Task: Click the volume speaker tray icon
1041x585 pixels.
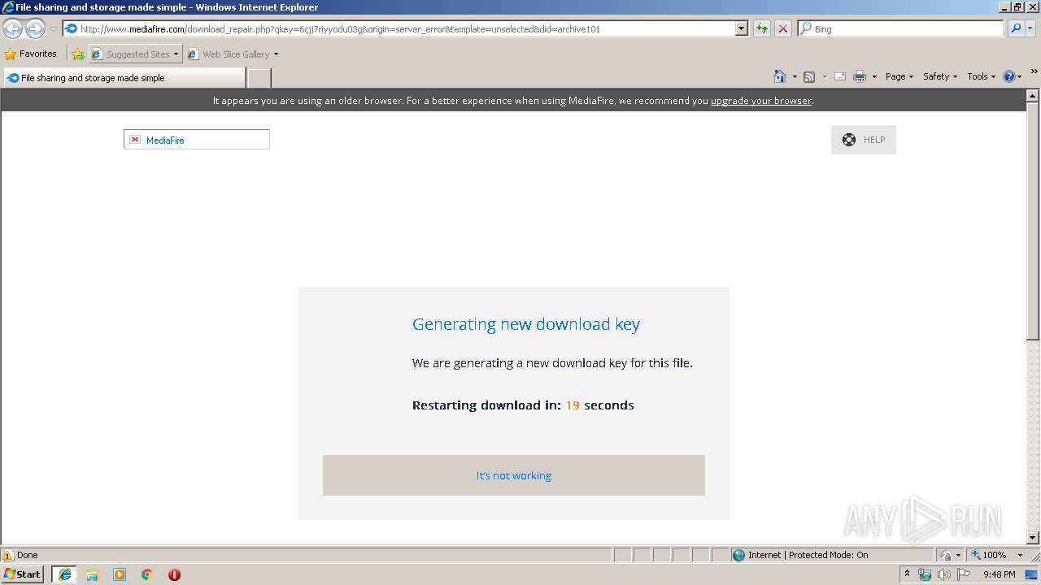Action: click(x=944, y=574)
